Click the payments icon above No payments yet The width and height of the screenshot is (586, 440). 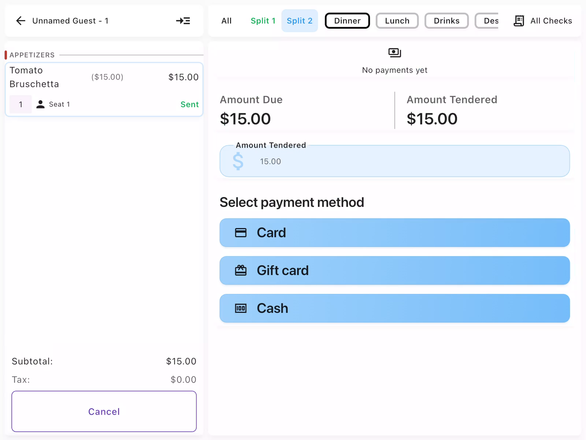(394, 53)
